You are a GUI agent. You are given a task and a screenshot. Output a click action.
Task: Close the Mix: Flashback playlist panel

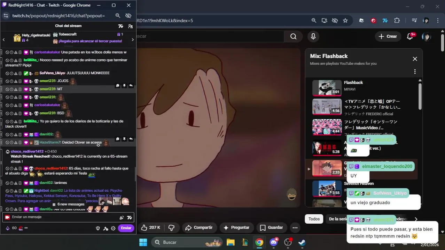(415, 59)
